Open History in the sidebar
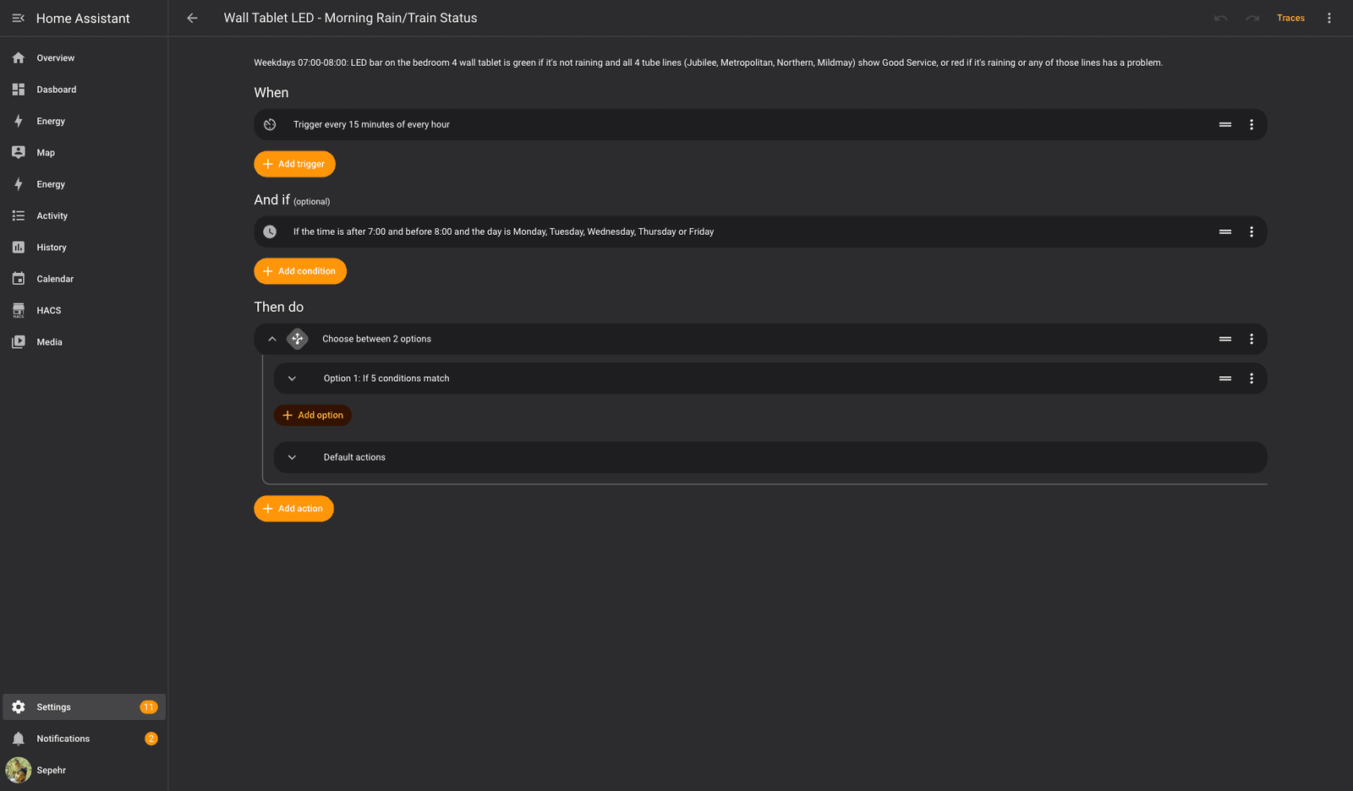 [84, 247]
